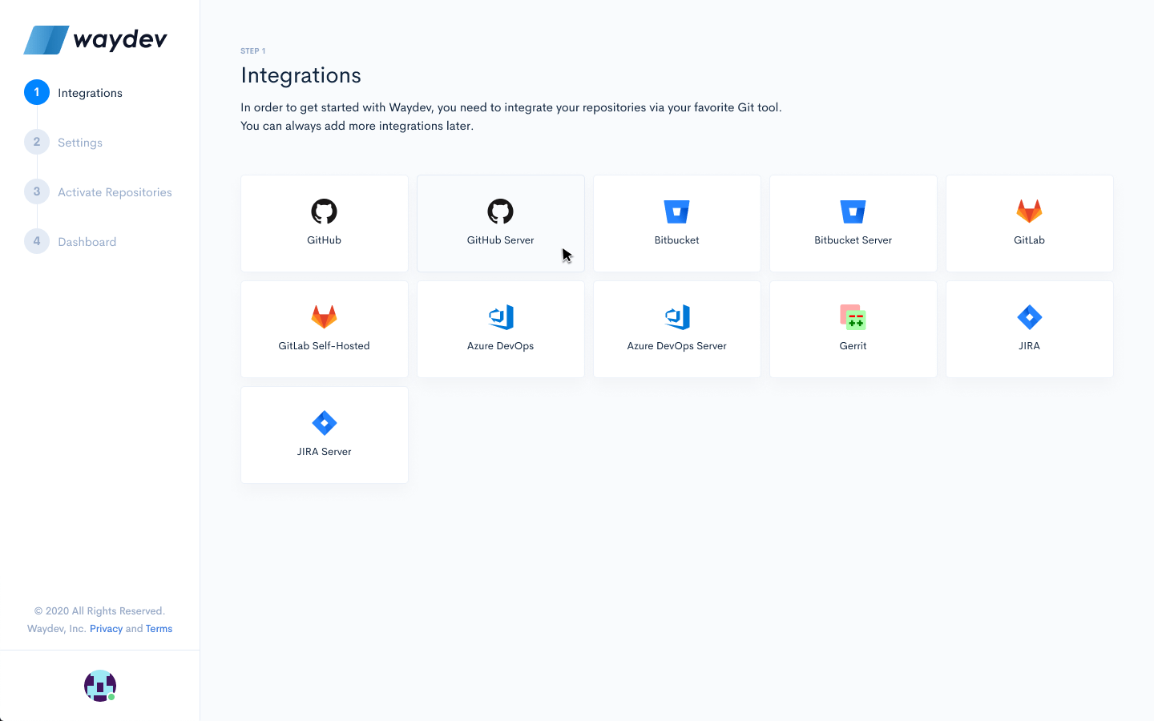Select the GitLab Self-Hosted integration card
Image resolution: width=1154 pixels, height=721 pixels.
324,328
